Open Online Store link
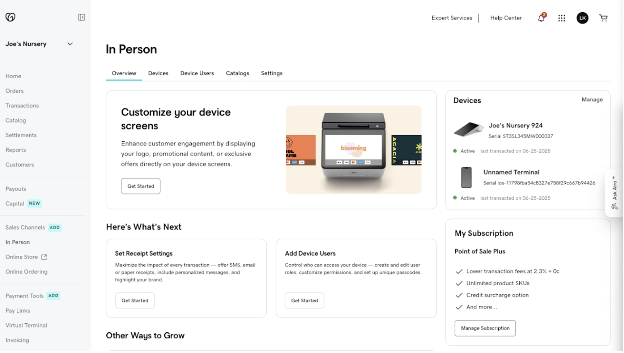Viewport: 624px width, 353px height. 22,257
